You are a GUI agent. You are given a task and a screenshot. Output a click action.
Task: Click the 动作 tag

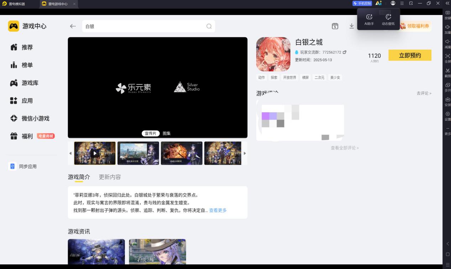(262, 77)
